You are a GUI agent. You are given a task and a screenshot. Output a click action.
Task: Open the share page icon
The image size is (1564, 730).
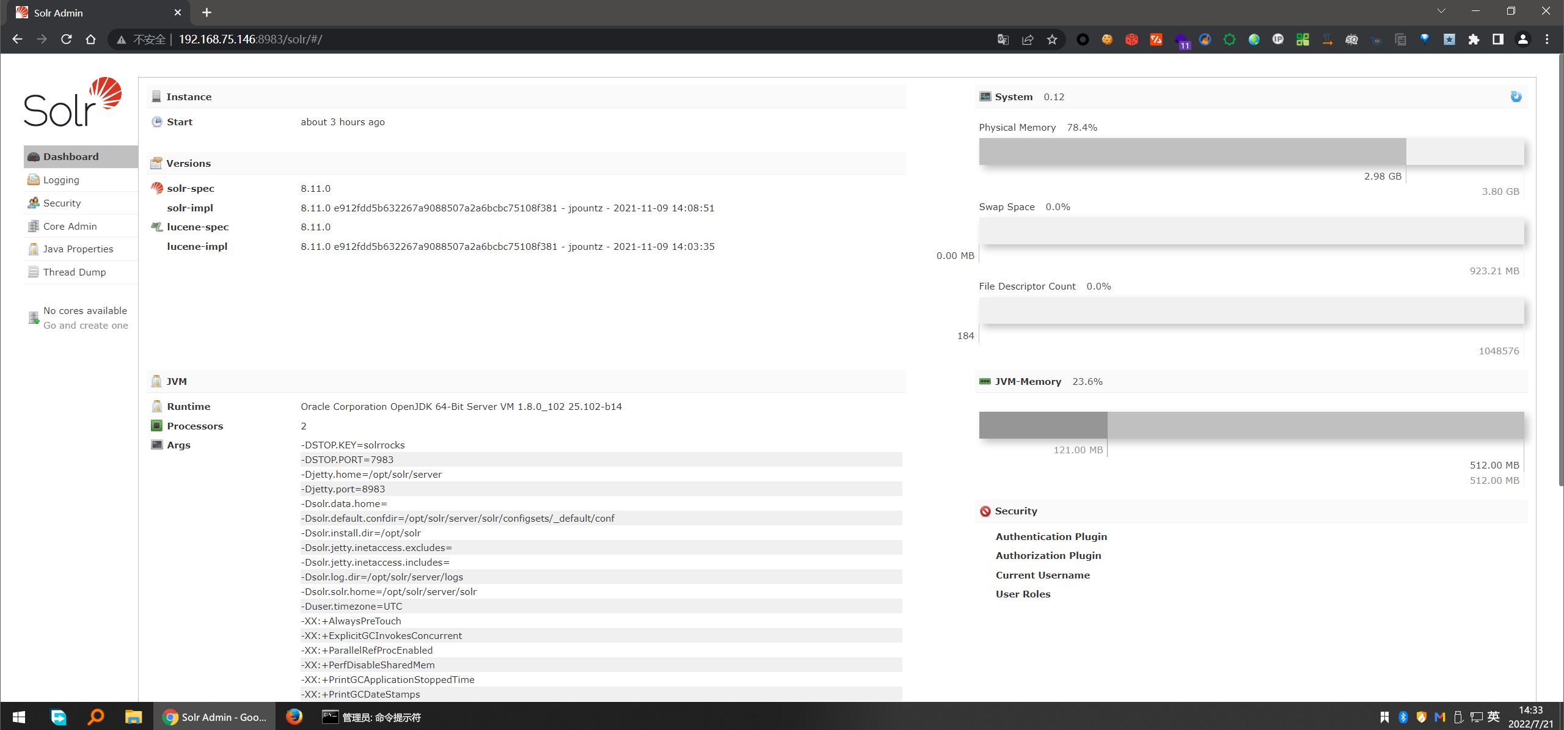(1028, 39)
